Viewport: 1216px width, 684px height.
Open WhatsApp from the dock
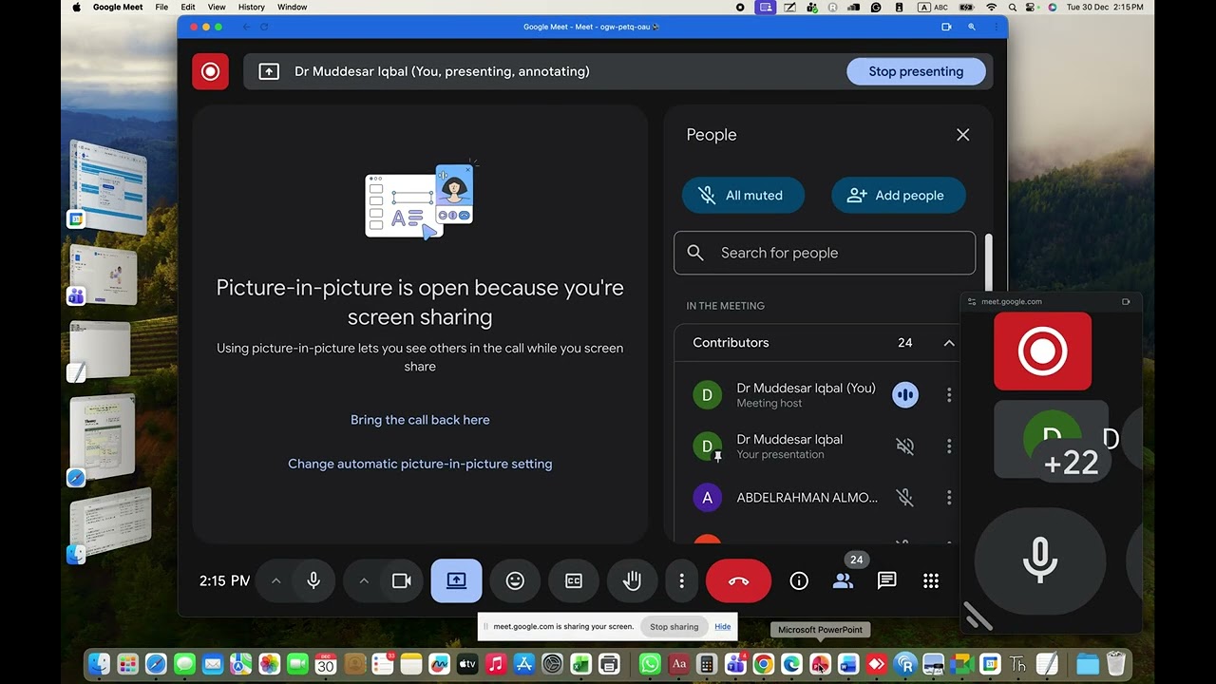pos(650,664)
